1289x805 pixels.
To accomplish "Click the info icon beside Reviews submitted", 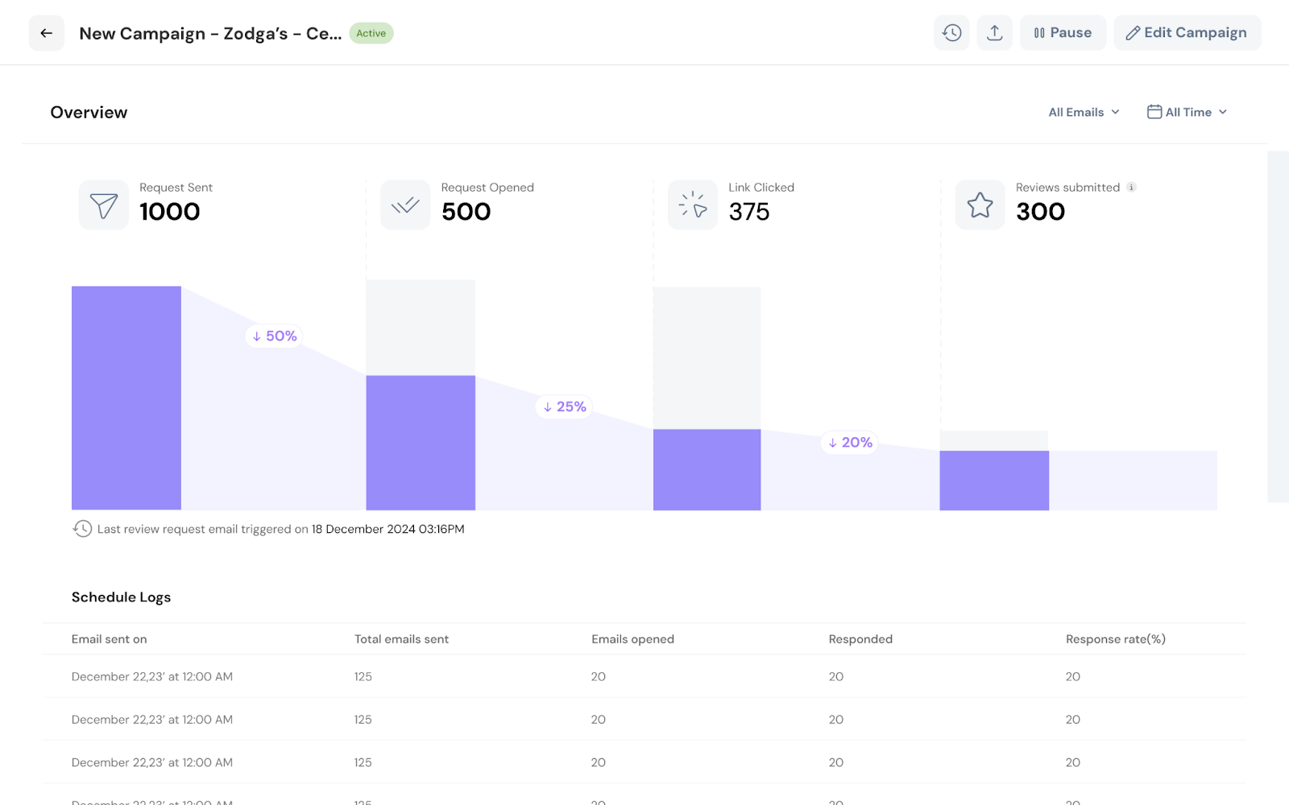I will click(x=1131, y=188).
